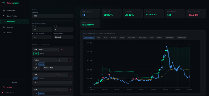209x96 pixels.
Task: Click the Win Rate value 69.23%
Action: (108, 15)
